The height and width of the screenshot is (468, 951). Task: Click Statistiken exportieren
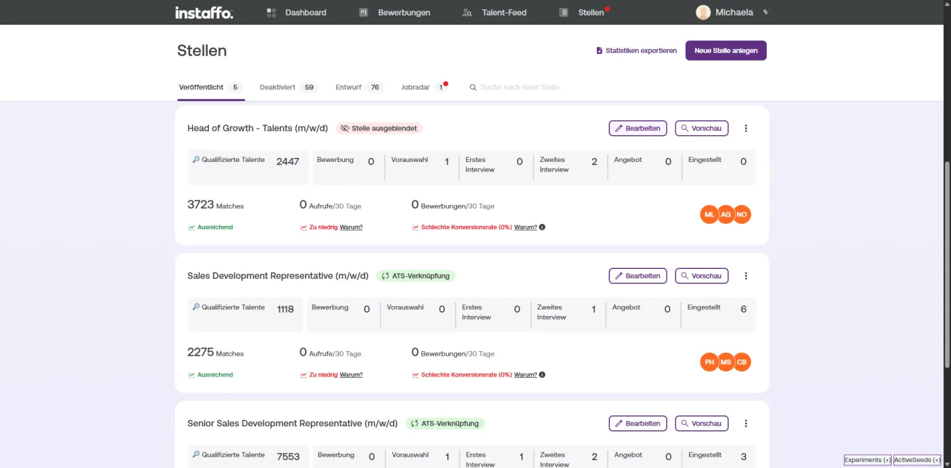[636, 50]
